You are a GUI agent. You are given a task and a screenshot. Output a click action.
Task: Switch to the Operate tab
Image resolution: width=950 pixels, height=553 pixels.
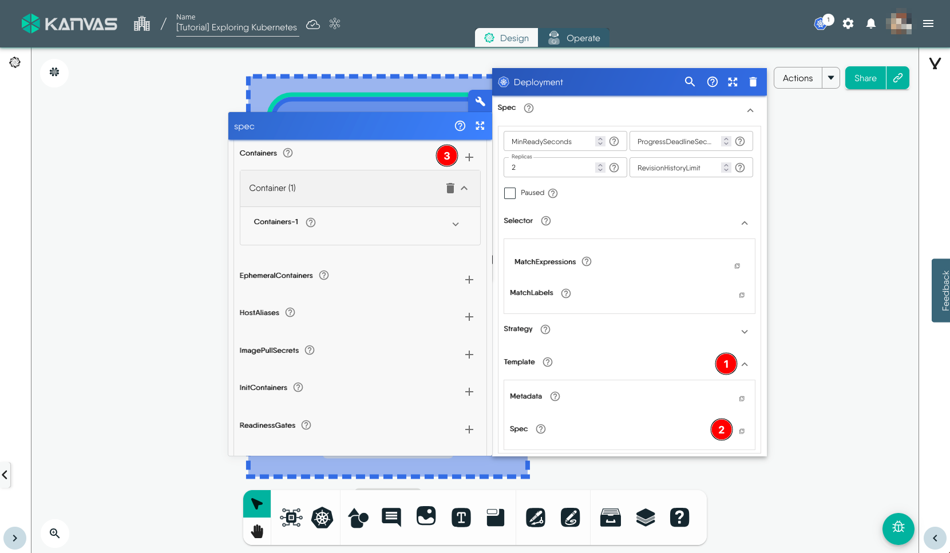coord(575,38)
